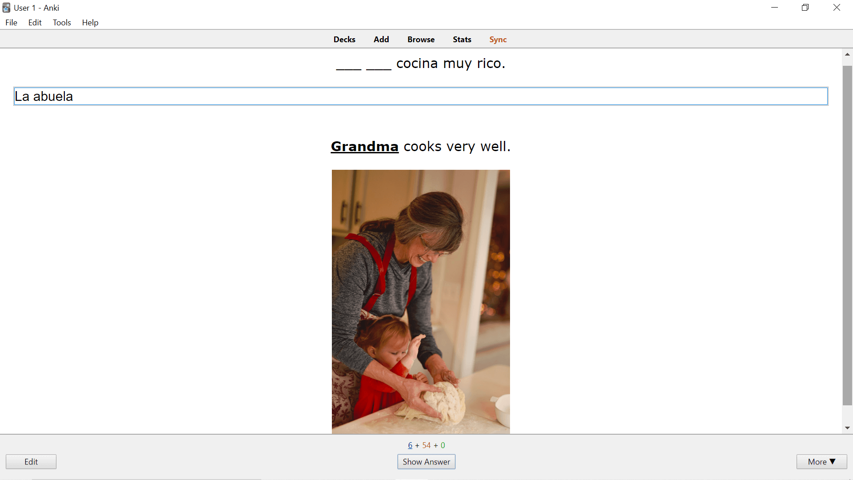Click the underlined new-card count 6
The width and height of the screenshot is (853, 480).
410,445
